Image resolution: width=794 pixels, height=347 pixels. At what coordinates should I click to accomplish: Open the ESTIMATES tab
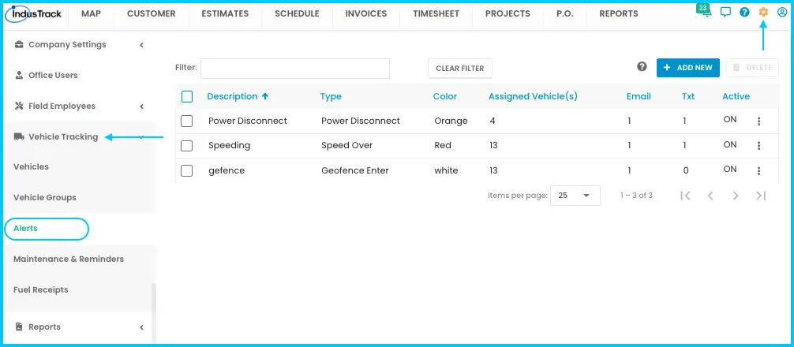(226, 14)
